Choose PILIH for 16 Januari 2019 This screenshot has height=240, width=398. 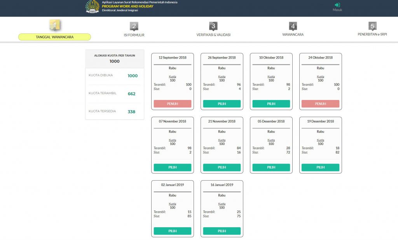coord(222,231)
